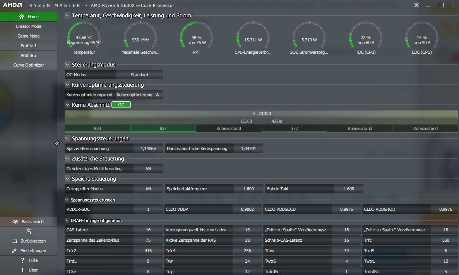Open the Über about entry
The width and height of the screenshot is (459, 275).
coord(28,270)
